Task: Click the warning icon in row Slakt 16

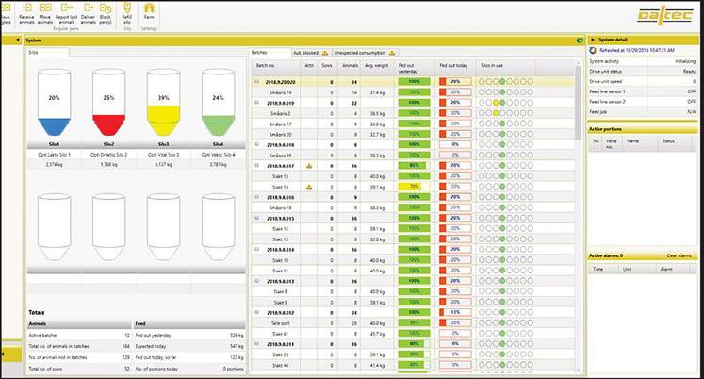Action: point(309,187)
